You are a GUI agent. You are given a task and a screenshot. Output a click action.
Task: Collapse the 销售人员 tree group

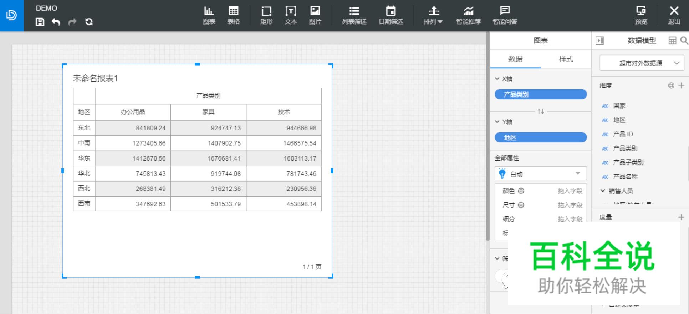603,191
